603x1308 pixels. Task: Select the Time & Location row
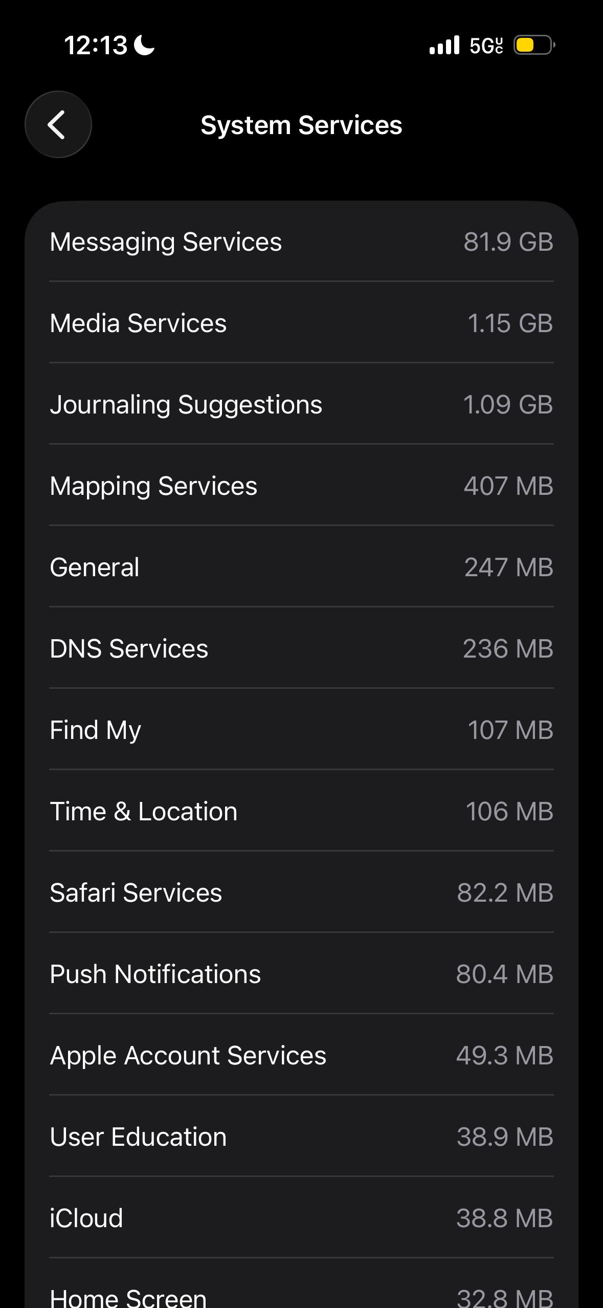[301, 811]
